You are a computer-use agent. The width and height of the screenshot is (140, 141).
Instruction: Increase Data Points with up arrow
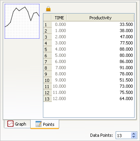pyautogui.click(x=134, y=134)
